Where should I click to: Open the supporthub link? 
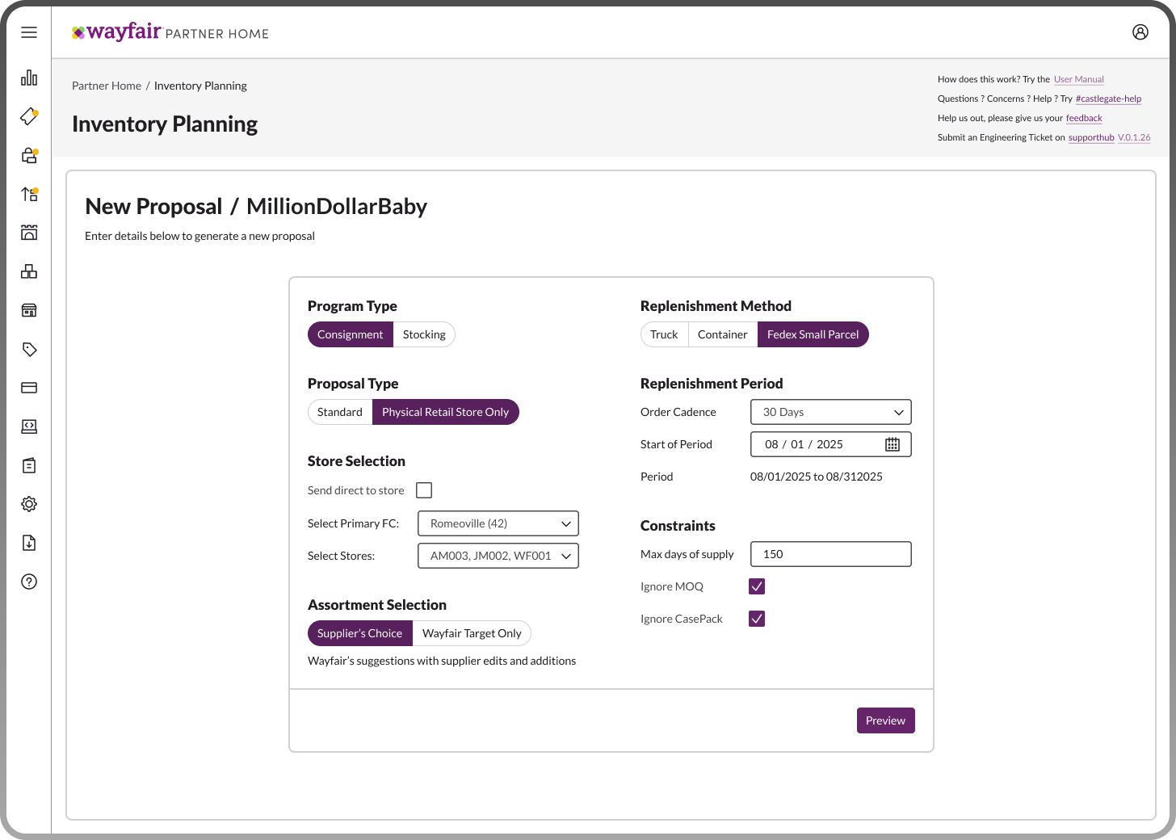1091,137
